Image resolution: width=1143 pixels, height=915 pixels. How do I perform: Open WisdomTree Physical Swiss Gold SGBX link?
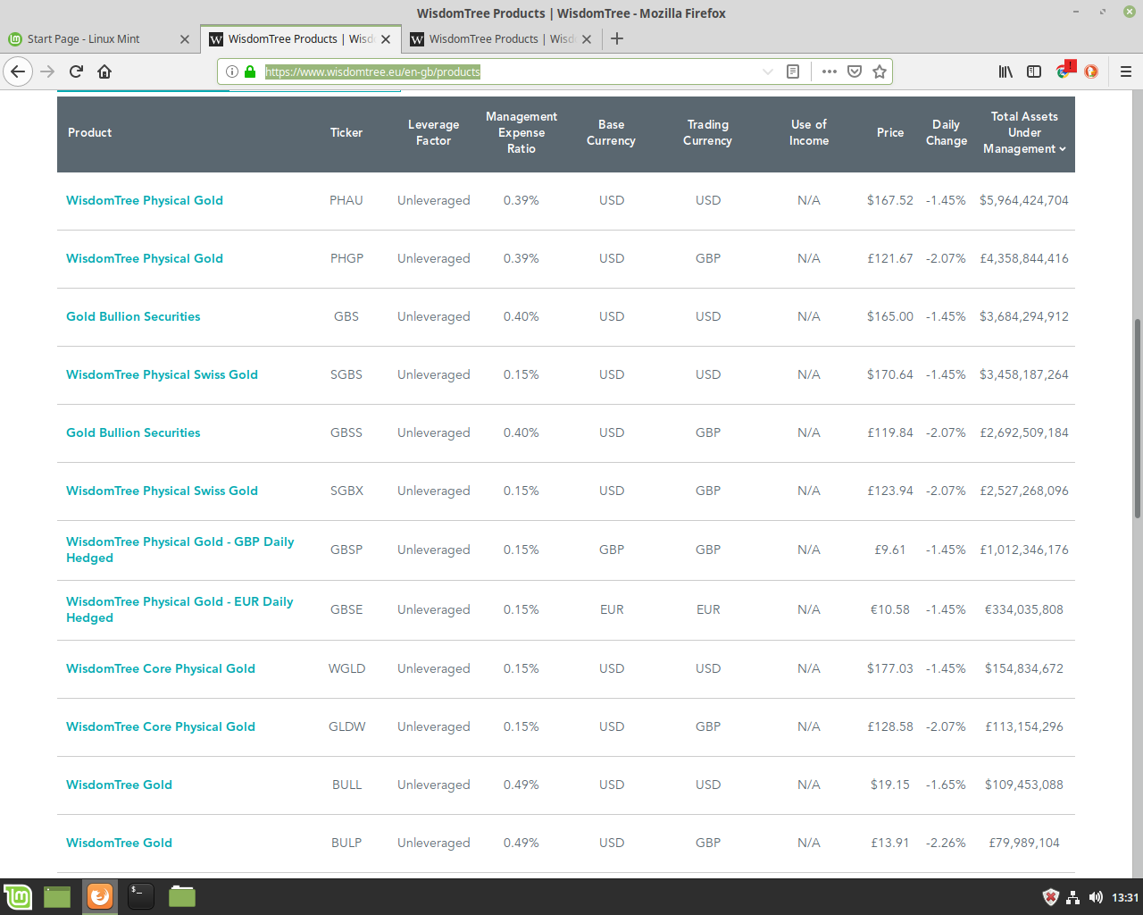click(162, 491)
